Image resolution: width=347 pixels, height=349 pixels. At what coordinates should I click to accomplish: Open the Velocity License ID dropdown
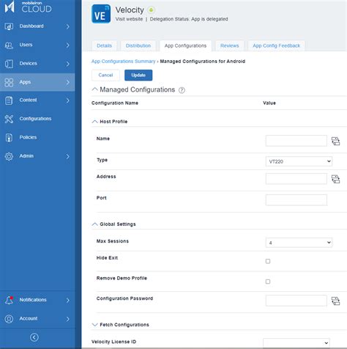tap(296, 343)
